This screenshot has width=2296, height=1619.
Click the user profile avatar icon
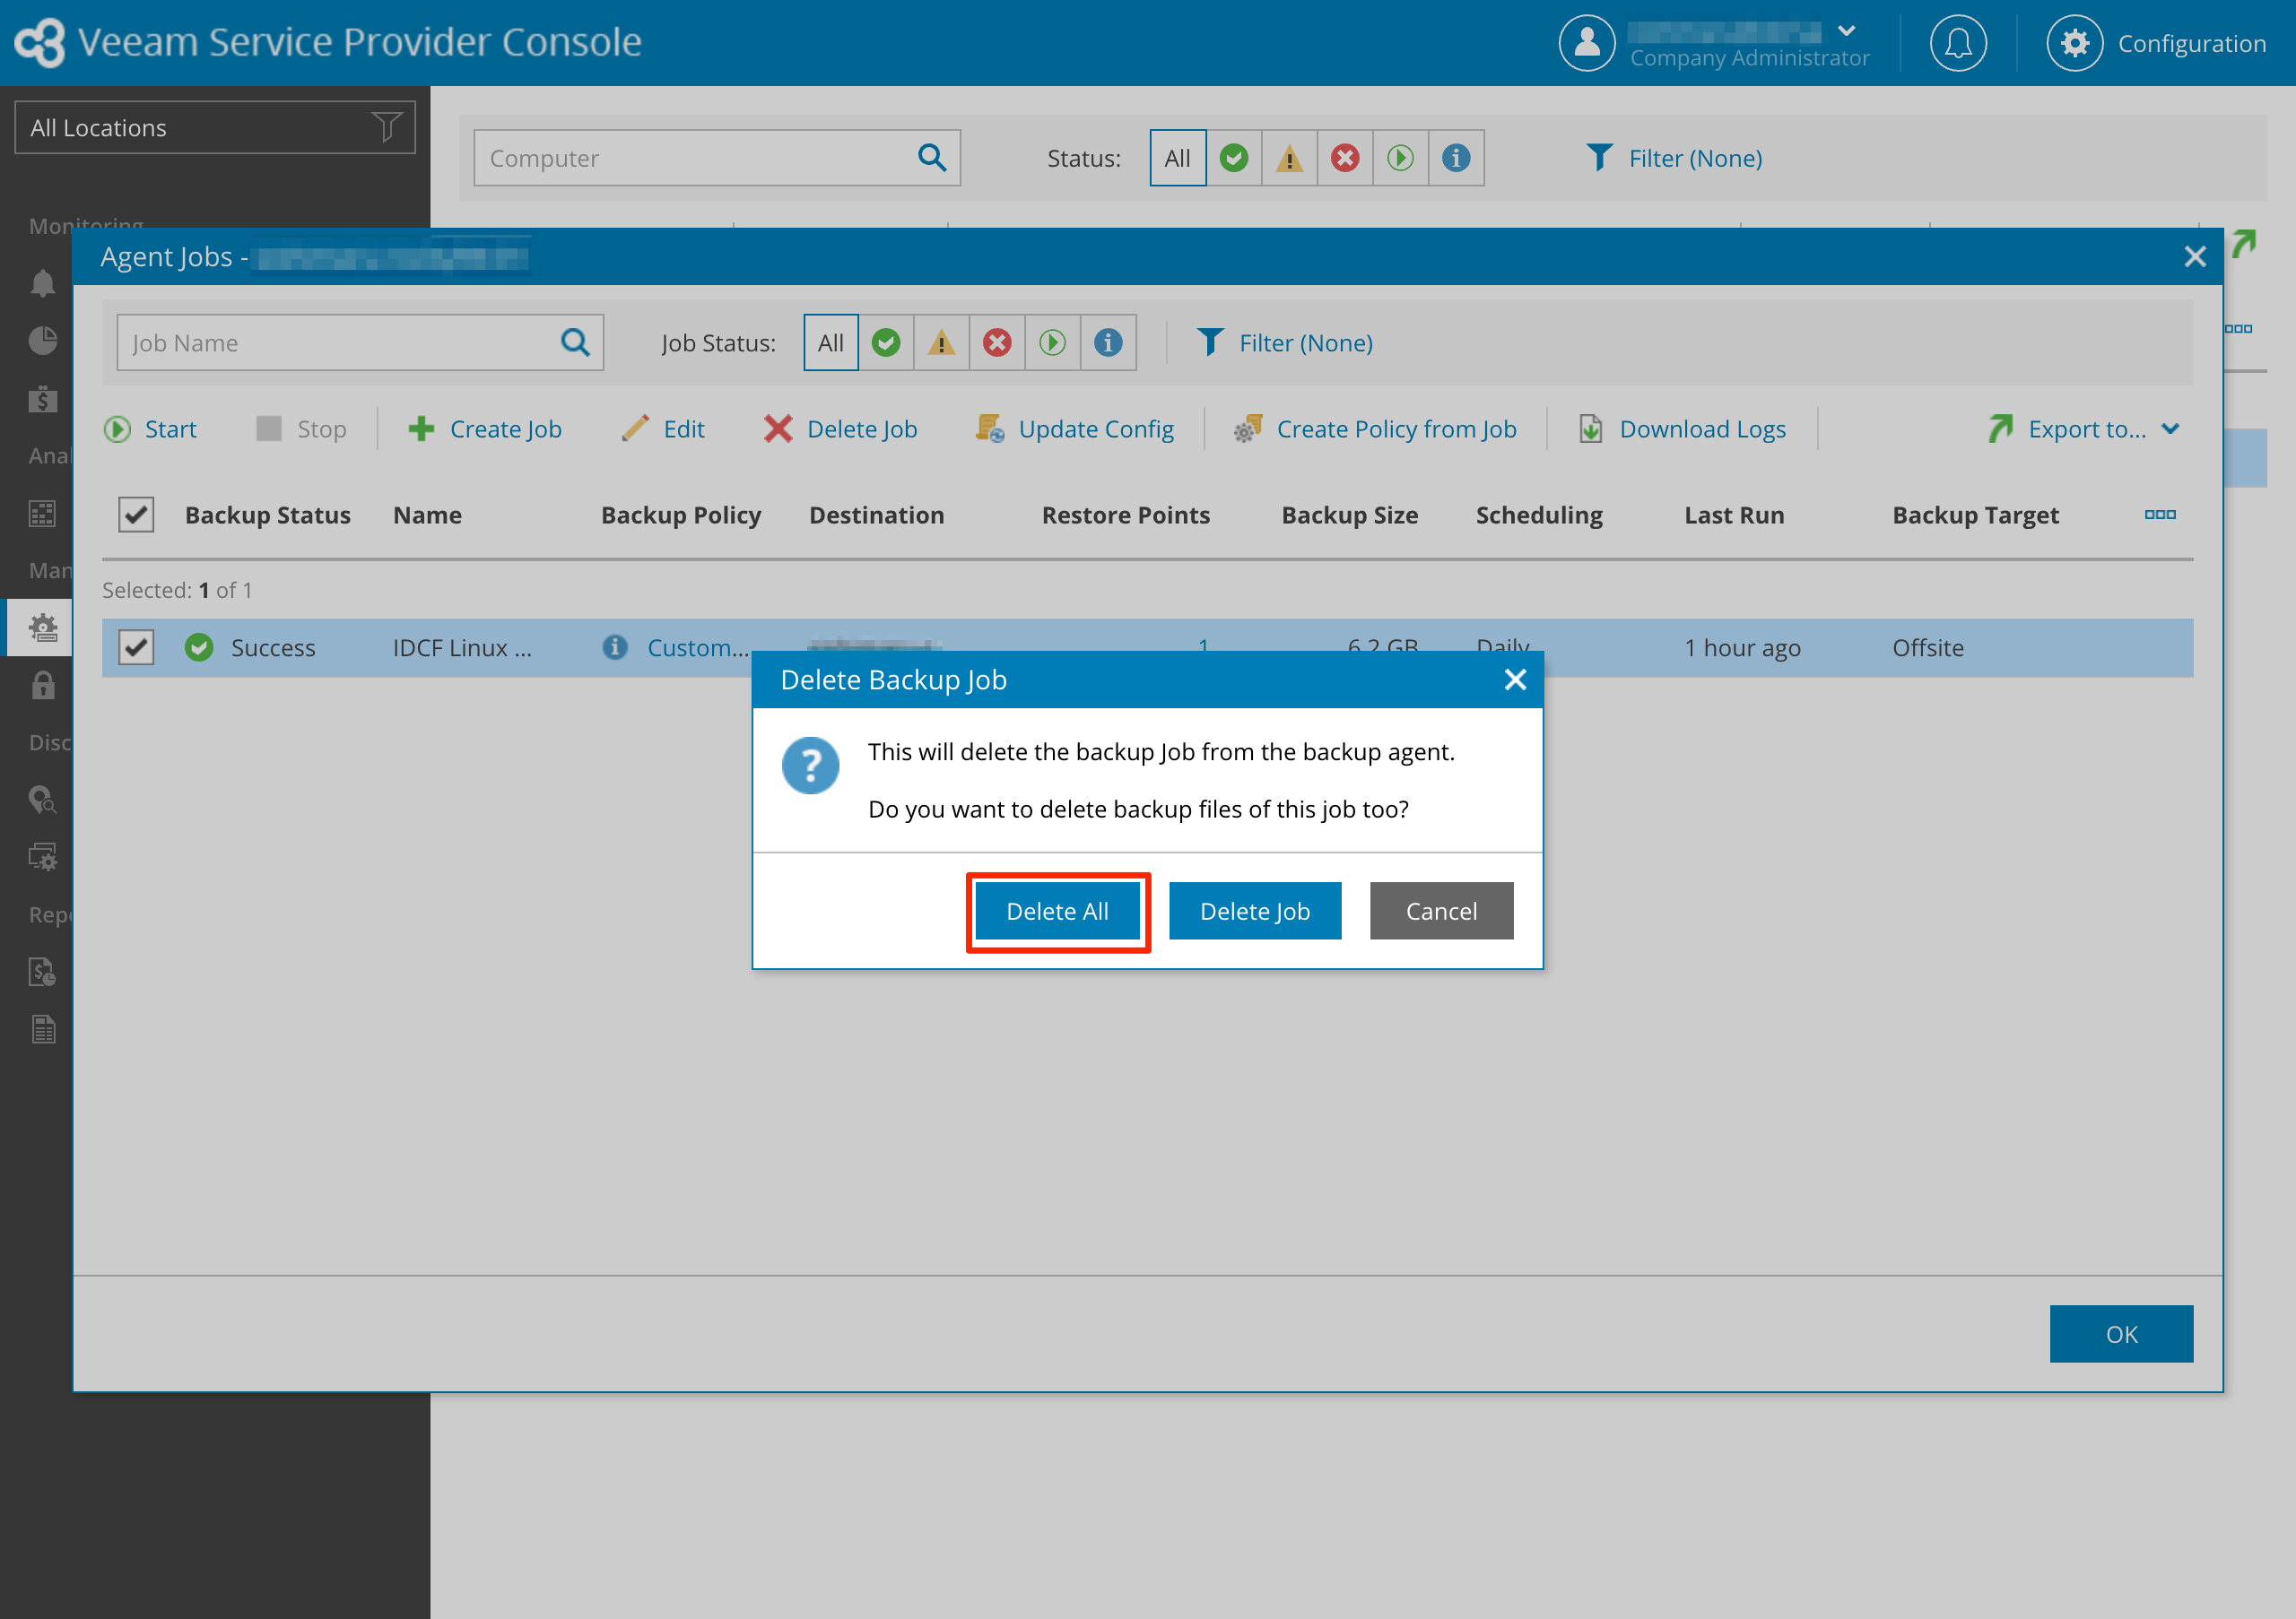[x=1586, y=43]
